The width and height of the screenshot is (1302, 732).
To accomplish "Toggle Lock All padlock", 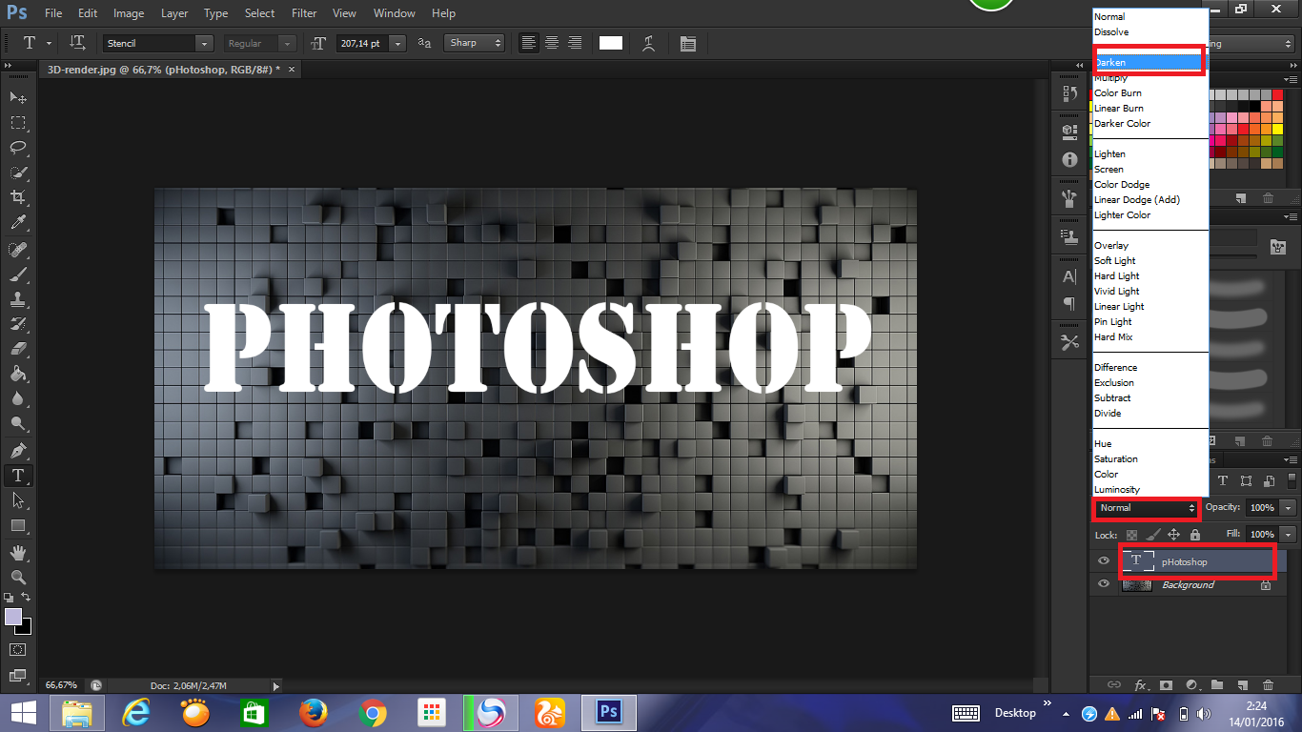I will pyautogui.click(x=1195, y=535).
